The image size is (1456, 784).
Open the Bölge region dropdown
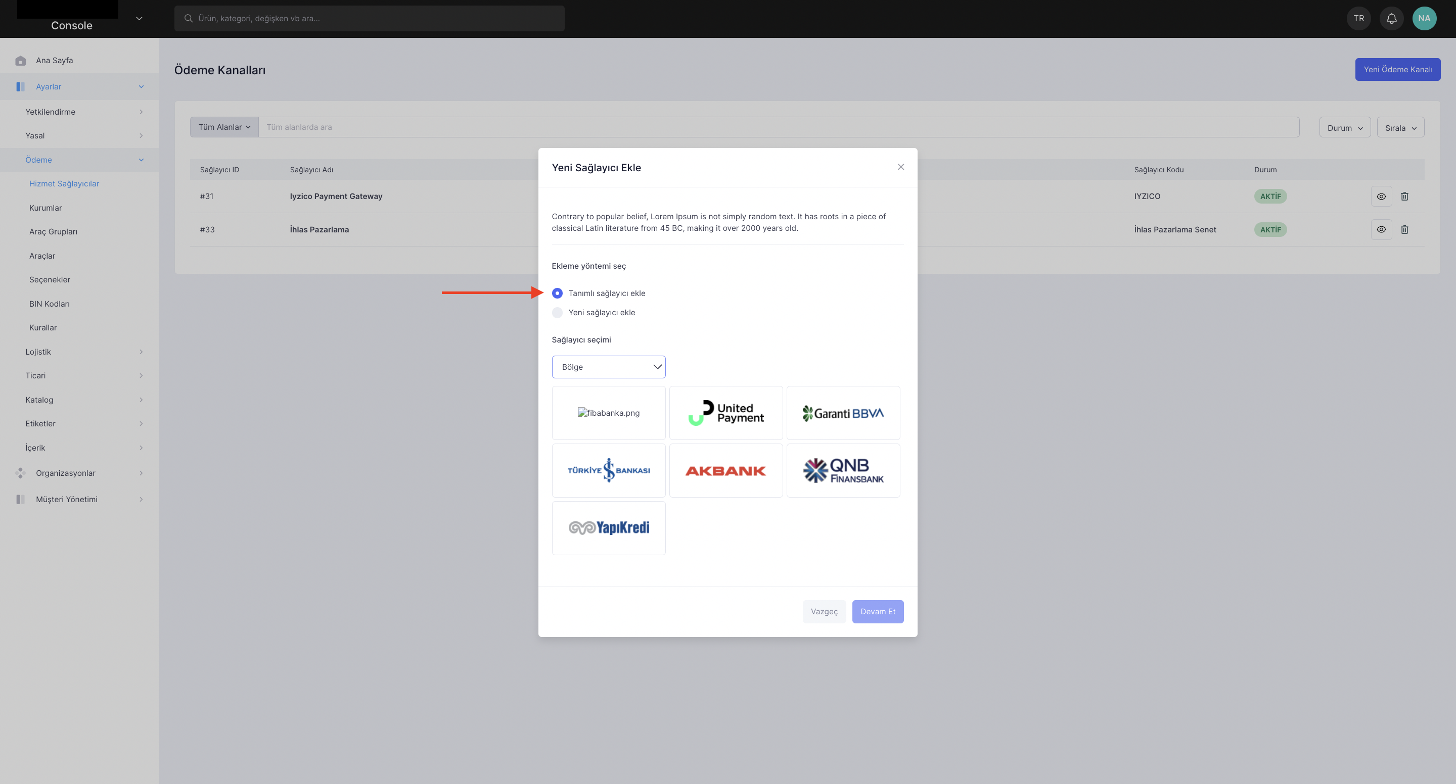(608, 367)
